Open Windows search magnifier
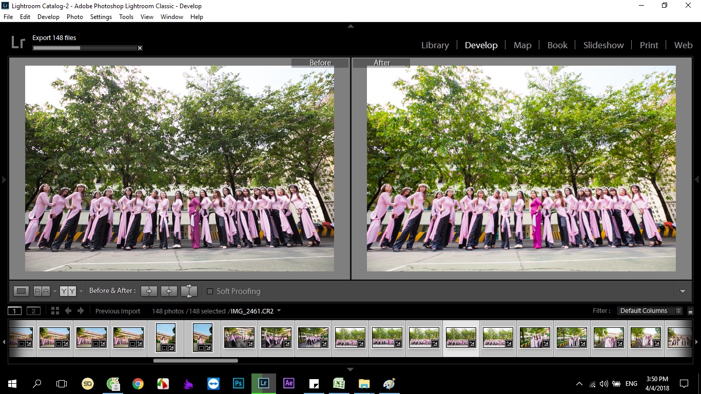701x394 pixels. pyautogui.click(x=37, y=383)
